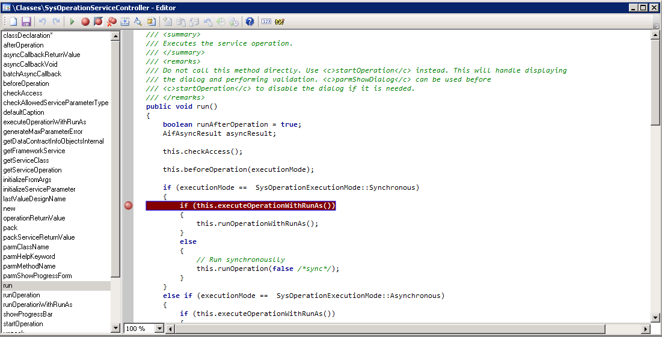Click the enable/disable breakpoint icon
The image size is (662, 337).
(99, 22)
